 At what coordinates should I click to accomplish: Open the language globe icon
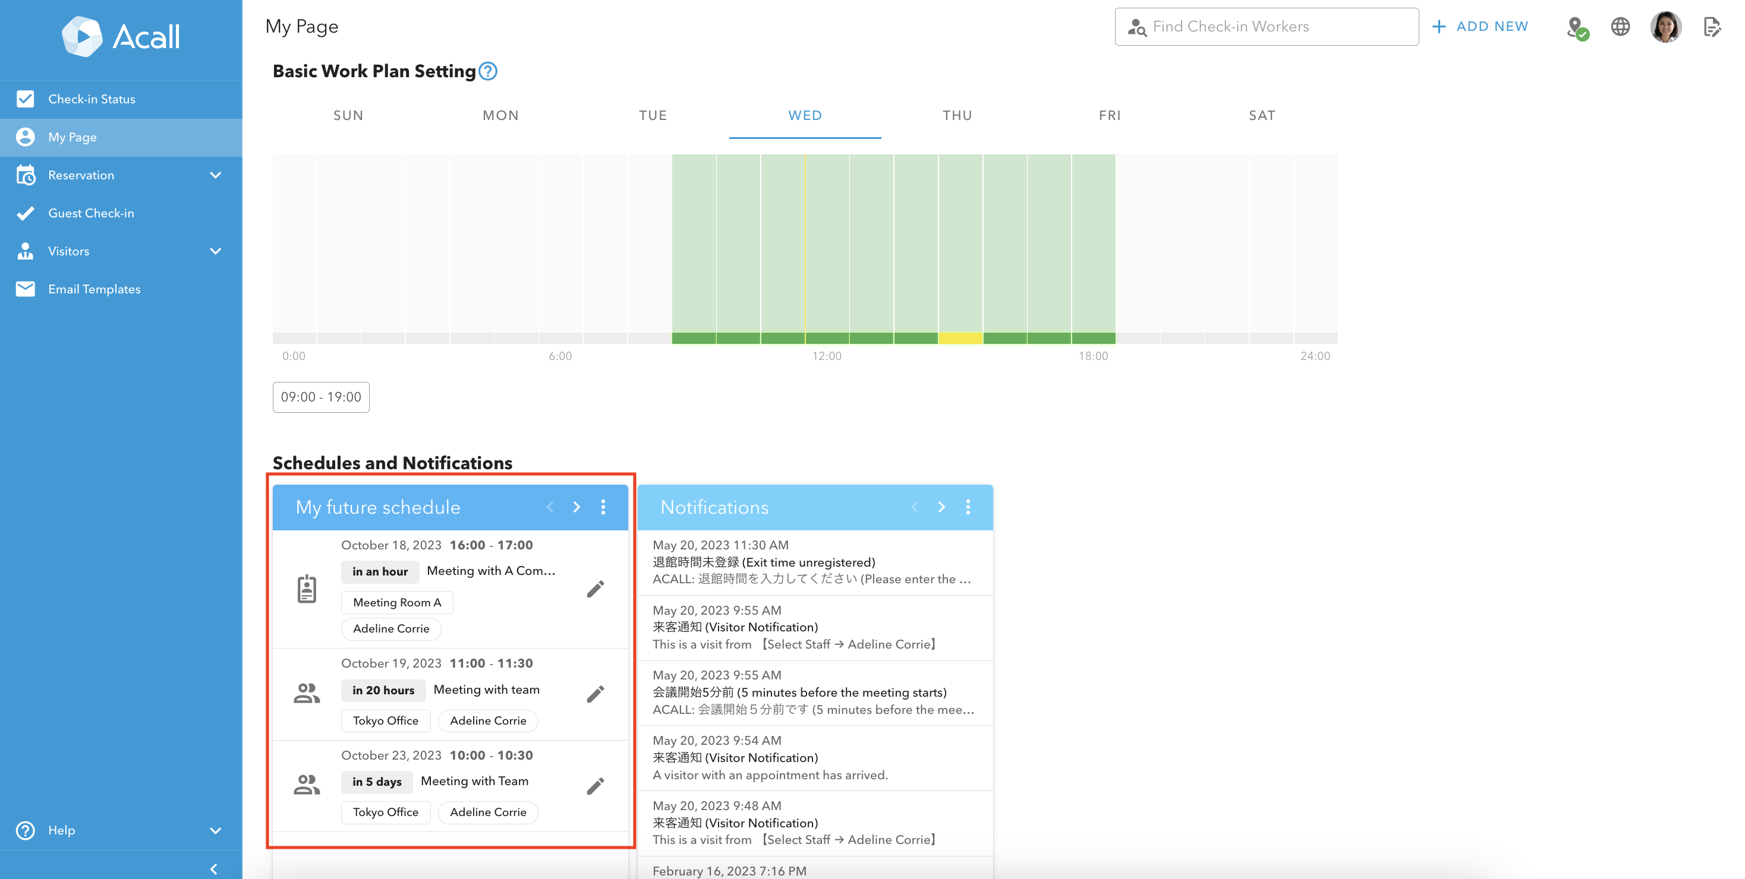click(1620, 26)
